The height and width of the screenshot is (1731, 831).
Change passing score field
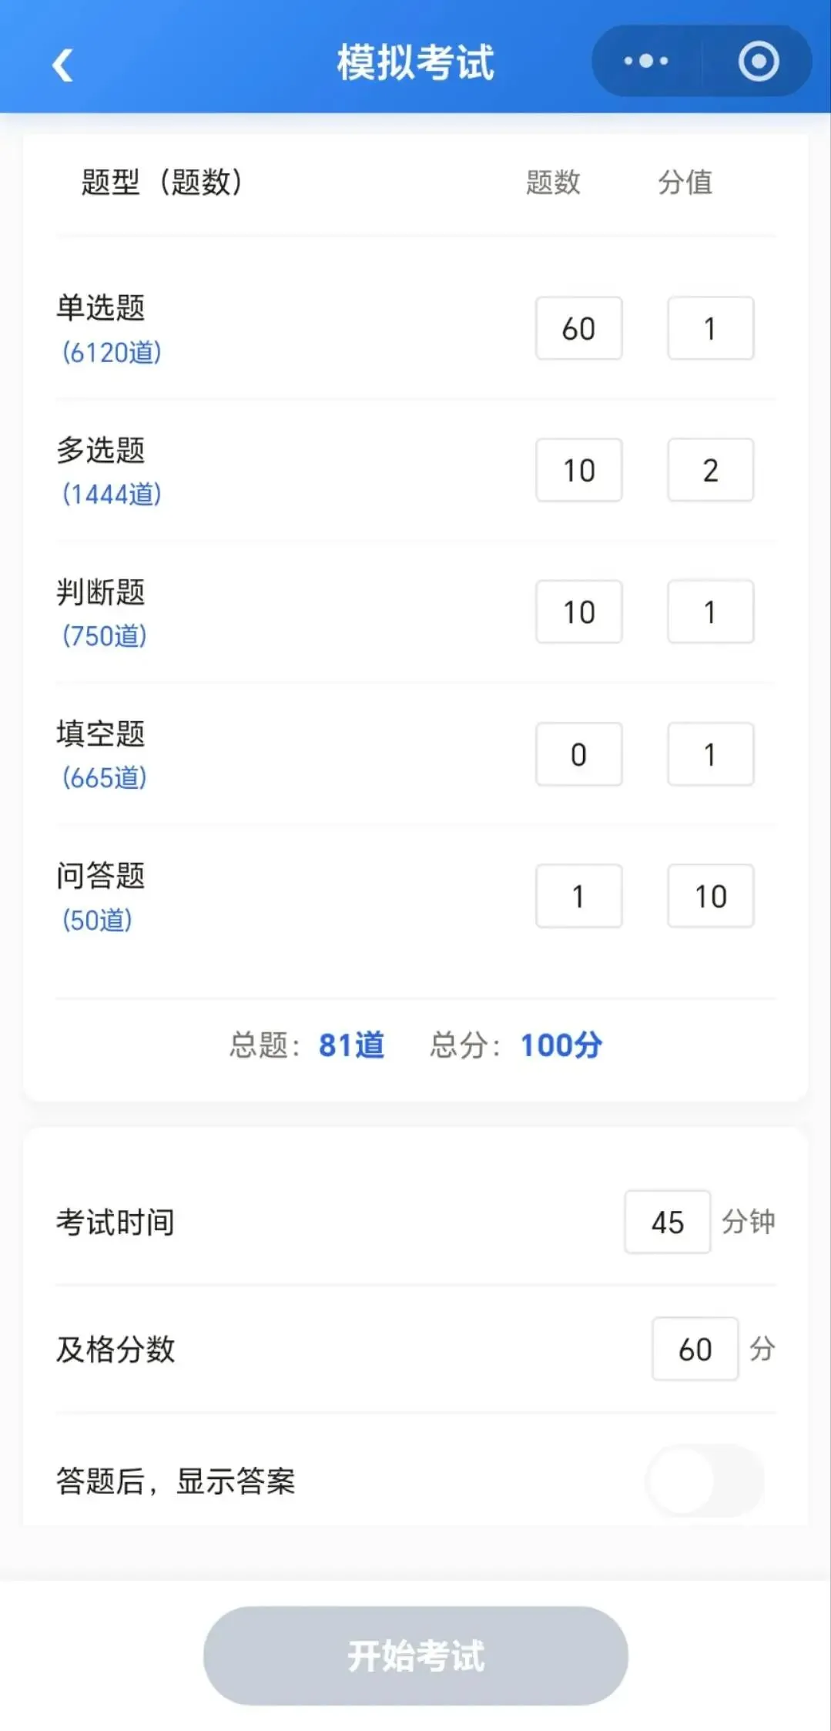695,1349
